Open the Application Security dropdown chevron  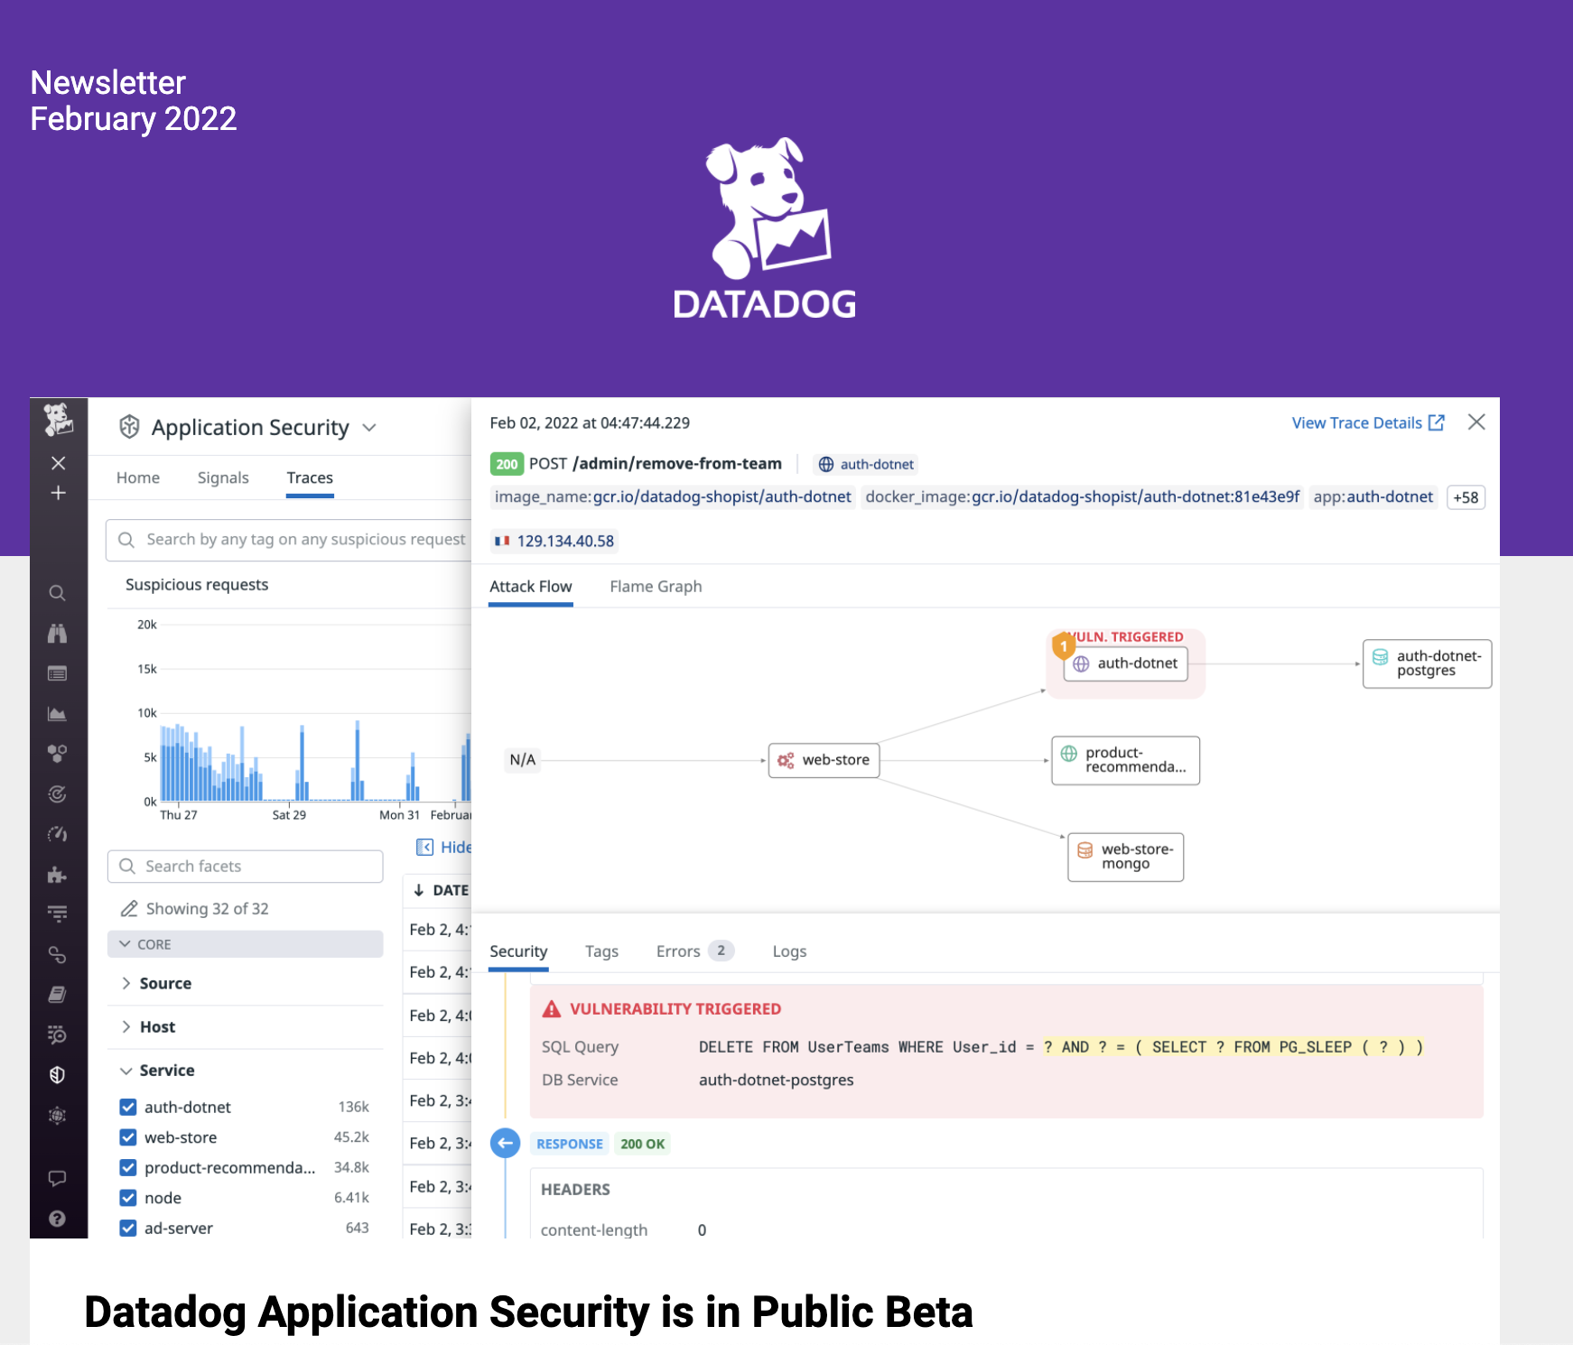(369, 428)
